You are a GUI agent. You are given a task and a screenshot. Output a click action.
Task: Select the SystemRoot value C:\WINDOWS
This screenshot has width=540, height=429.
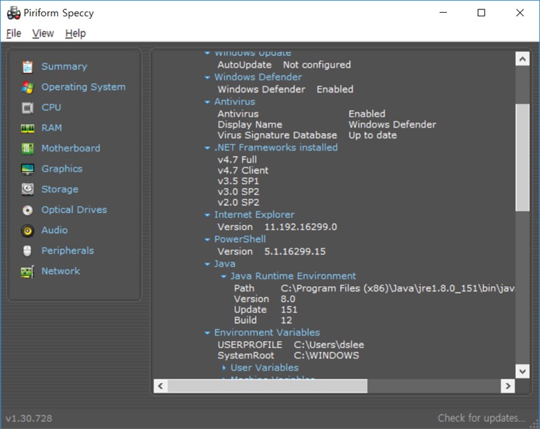[327, 355]
